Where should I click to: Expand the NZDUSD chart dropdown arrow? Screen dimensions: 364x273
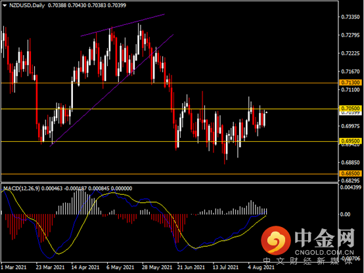point(5,5)
